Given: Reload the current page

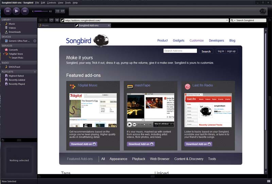Looking at the screenshot, I should click(x=51, y=20).
